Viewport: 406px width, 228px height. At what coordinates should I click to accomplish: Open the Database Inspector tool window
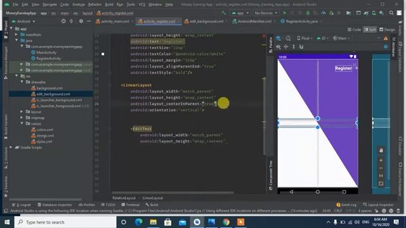tap(55, 205)
